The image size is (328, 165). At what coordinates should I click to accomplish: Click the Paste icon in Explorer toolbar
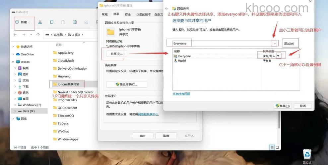coord(63,22)
